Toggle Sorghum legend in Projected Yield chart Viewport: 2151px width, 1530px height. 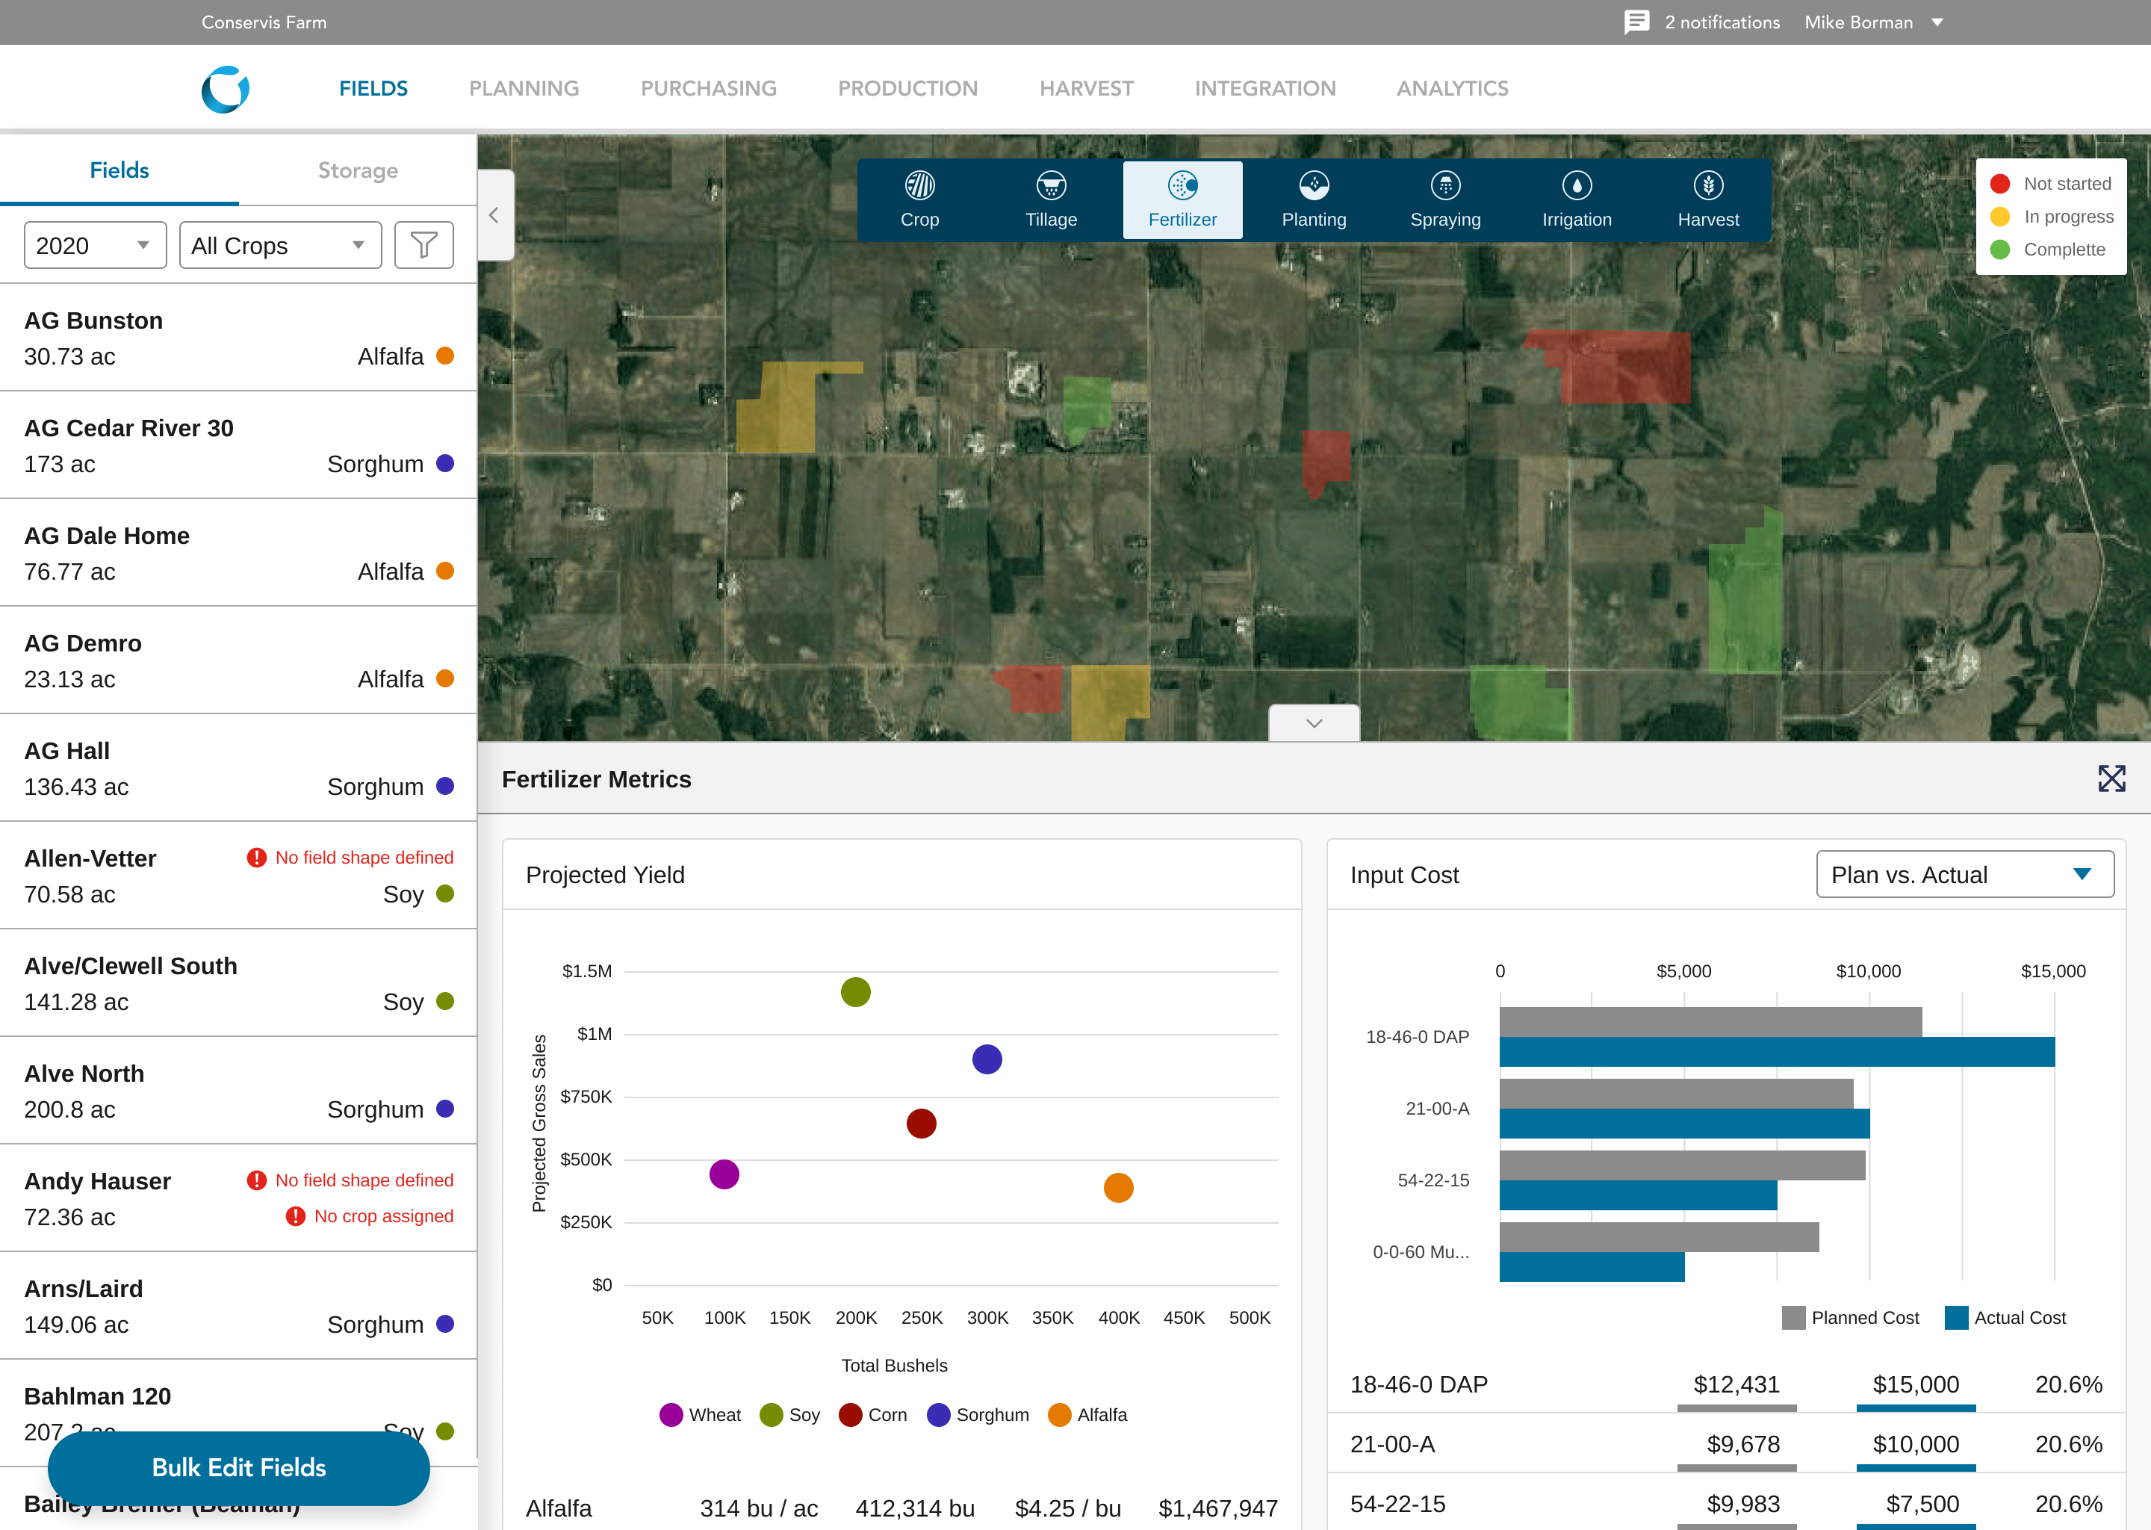(978, 1415)
